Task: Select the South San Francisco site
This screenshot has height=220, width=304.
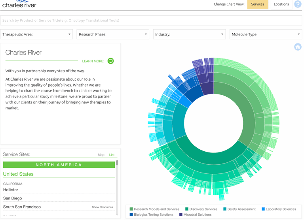Action: (22, 207)
